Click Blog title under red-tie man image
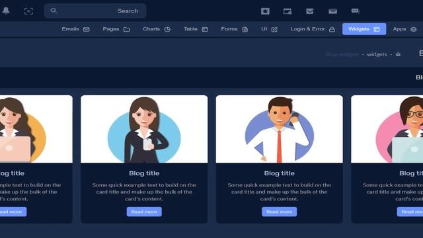Viewport: 423px width, 238px height. 279,173
